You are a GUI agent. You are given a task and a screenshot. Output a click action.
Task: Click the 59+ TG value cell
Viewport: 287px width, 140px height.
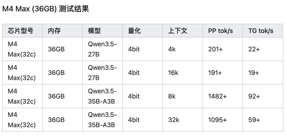[263, 120]
